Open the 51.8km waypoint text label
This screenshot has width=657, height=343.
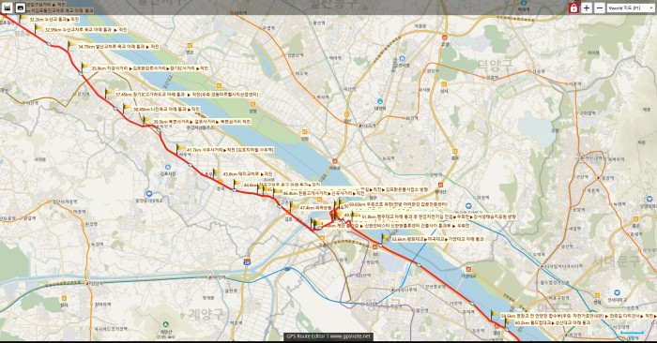439,217
